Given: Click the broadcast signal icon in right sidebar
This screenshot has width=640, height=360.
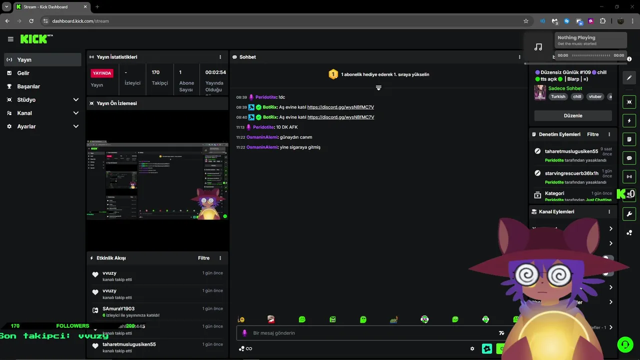Looking at the screenshot, I should 629,176.
